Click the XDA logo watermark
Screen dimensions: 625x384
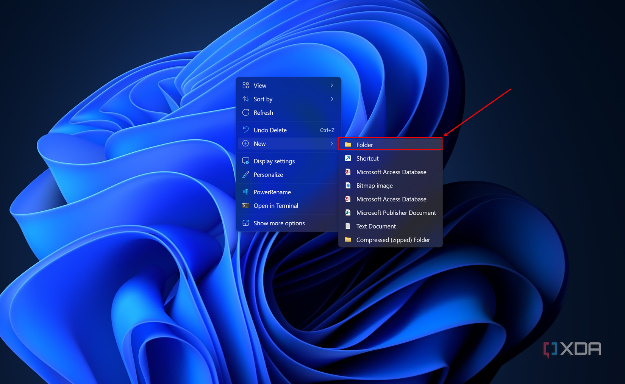click(572, 348)
